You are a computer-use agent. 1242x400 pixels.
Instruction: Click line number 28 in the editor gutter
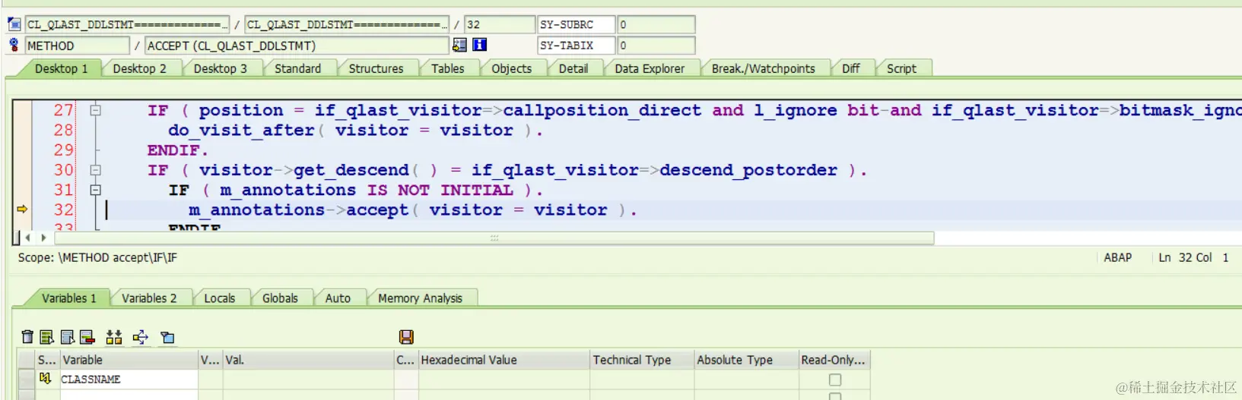64,130
